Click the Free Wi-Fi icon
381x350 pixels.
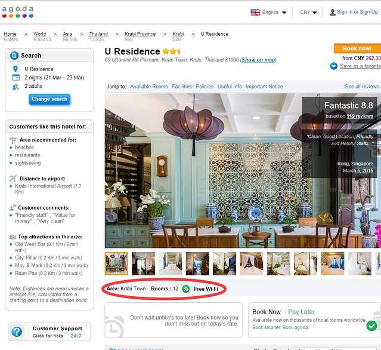click(x=186, y=288)
